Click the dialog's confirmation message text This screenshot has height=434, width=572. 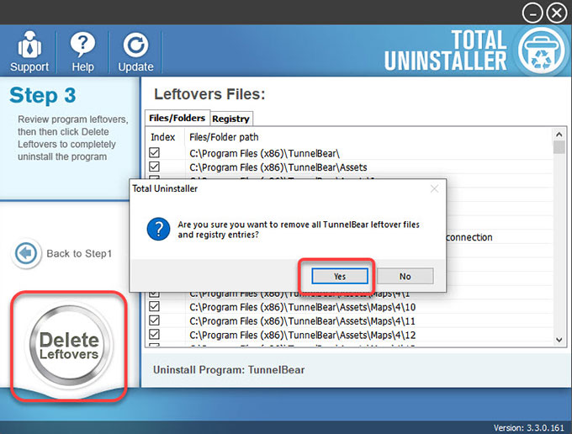pyautogui.click(x=299, y=230)
